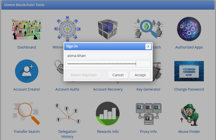This screenshot has height=140, width=216.
Task: Open the Dashboard colorful network icon
Action: (x=27, y=29)
